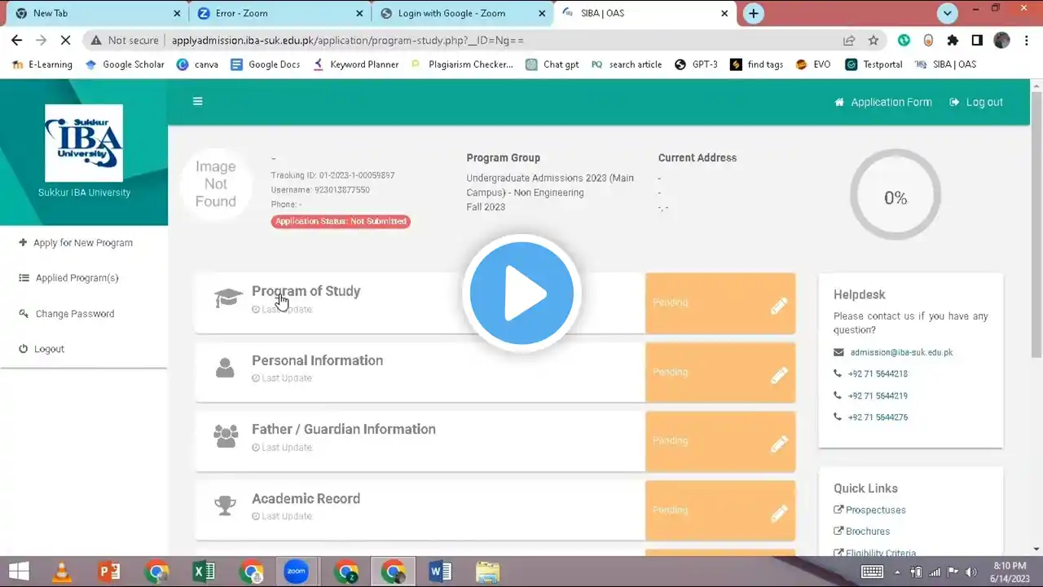
Task: Click the Program of Study heading
Action: pyautogui.click(x=306, y=291)
